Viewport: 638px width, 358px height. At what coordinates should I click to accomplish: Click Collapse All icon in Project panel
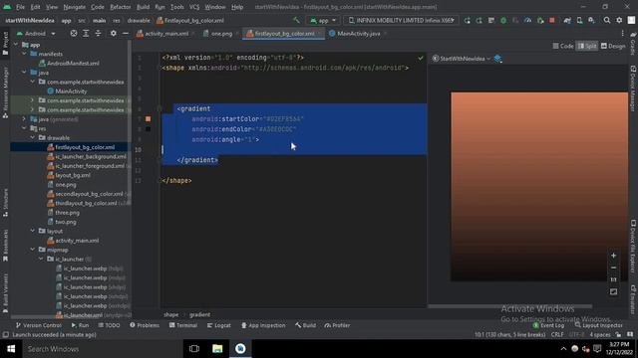tap(98, 33)
